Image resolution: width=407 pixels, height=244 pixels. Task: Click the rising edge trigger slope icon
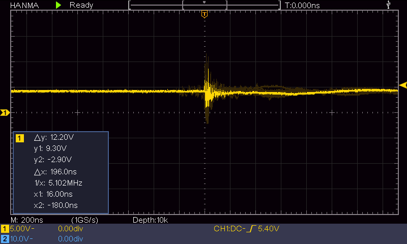[251, 229]
